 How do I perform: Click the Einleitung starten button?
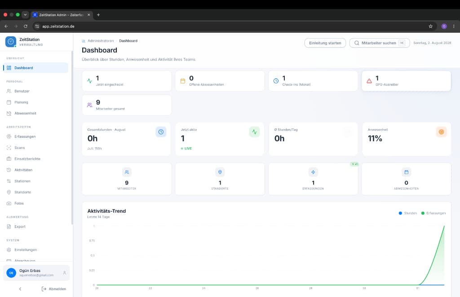325,43
